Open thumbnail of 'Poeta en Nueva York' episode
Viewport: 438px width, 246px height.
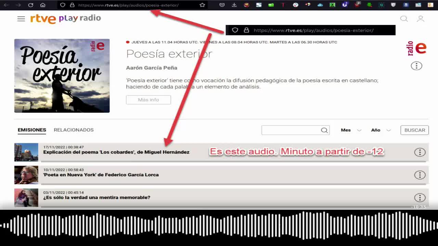26,175
